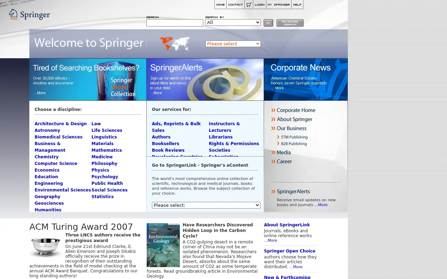Screen dimensions: 447x279
Task: Open the CONTACT menu item
Action: tap(235, 5)
